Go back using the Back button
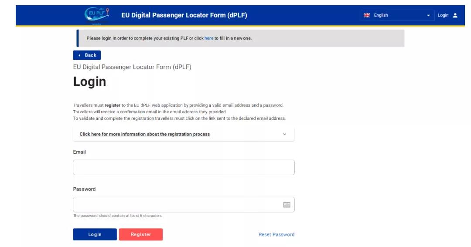 click(x=87, y=55)
